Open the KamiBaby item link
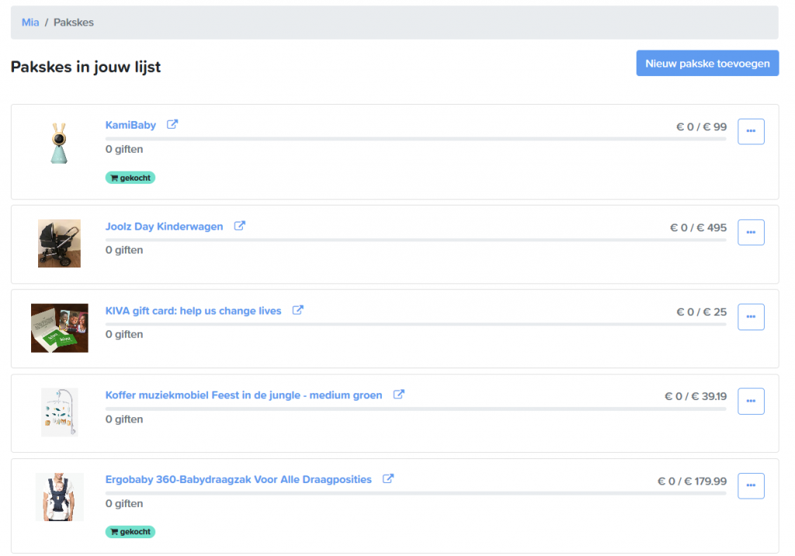The width and height of the screenshot is (795, 556). [x=130, y=125]
